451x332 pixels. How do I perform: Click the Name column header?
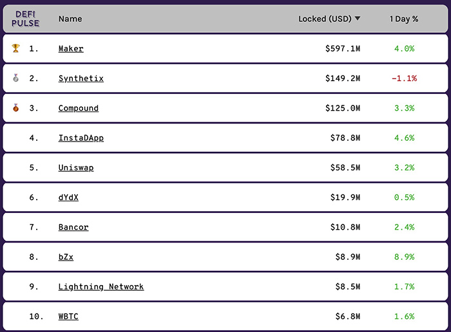click(70, 19)
